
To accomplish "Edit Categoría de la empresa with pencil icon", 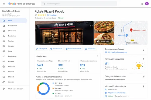I will [143, 77].
